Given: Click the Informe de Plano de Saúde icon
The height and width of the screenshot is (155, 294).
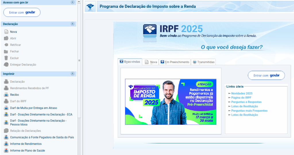Looking at the screenshot, I should coord(6,150).
